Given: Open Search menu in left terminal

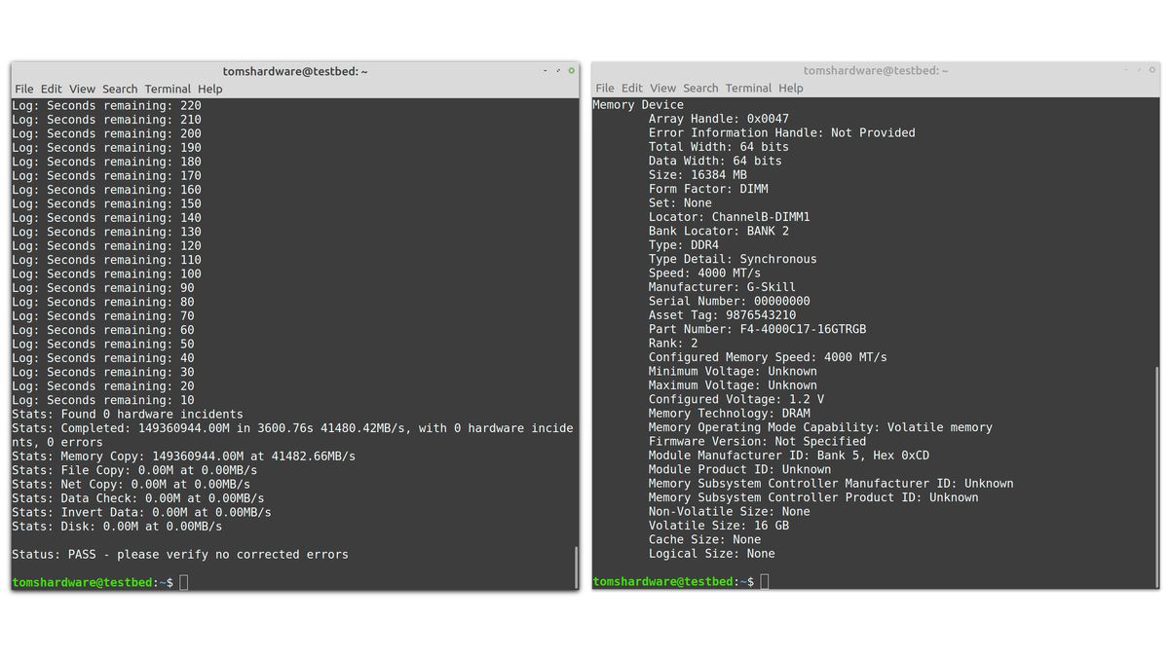Looking at the screenshot, I should tap(120, 89).
